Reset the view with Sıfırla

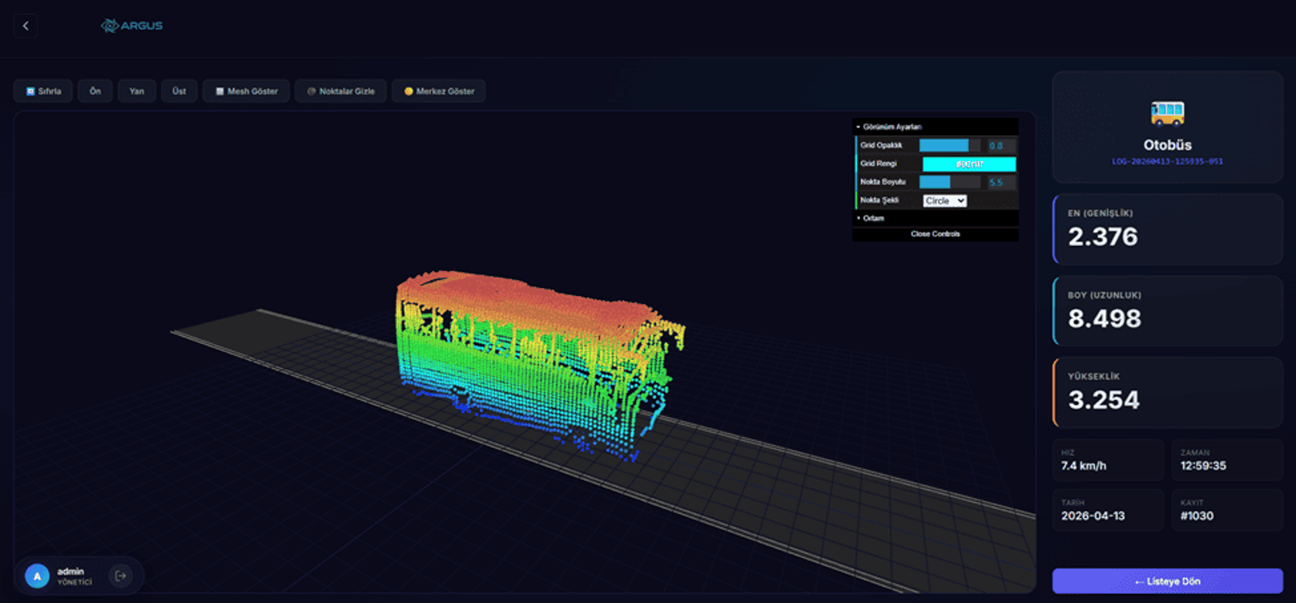[x=43, y=91]
